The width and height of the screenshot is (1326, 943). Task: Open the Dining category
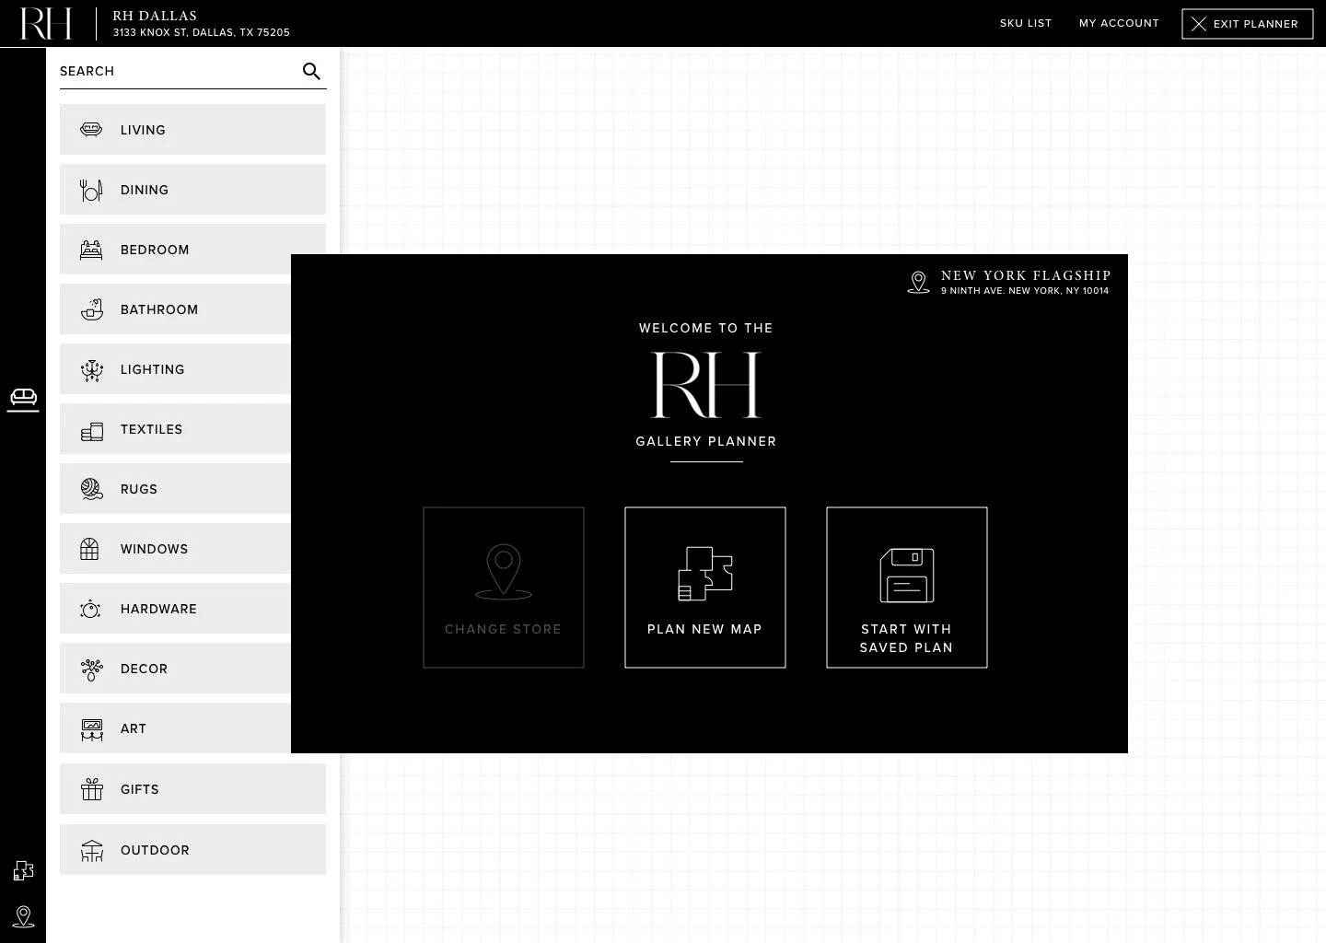[192, 190]
